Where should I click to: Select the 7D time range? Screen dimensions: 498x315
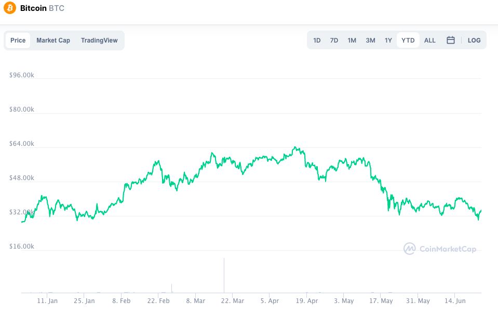pyautogui.click(x=334, y=40)
